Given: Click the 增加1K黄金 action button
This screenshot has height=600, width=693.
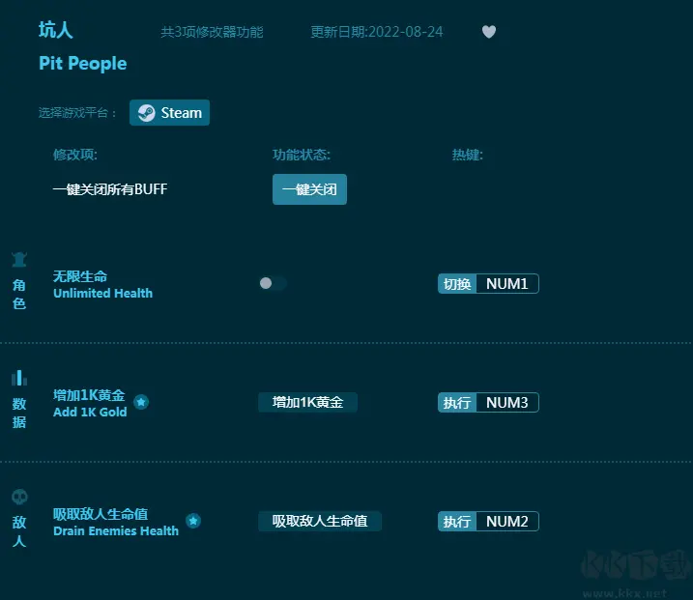Looking at the screenshot, I should pyautogui.click(x=307, y=402).
